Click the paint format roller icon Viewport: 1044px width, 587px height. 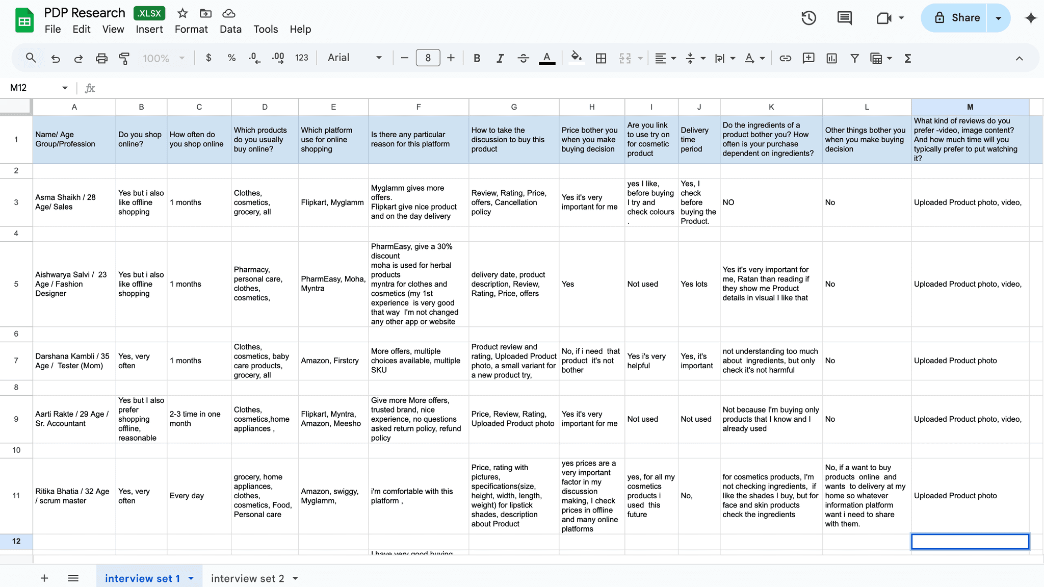click(x=124, y=58)
